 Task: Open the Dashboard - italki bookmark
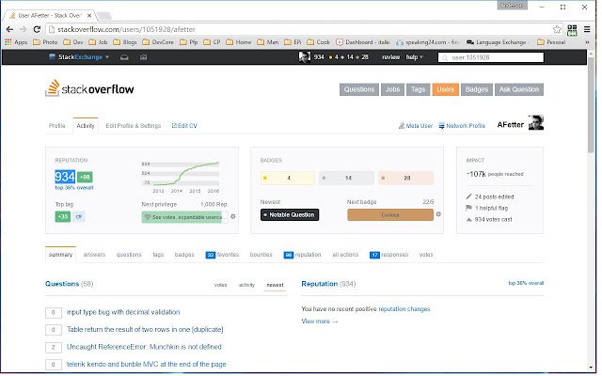coord(363,42)
